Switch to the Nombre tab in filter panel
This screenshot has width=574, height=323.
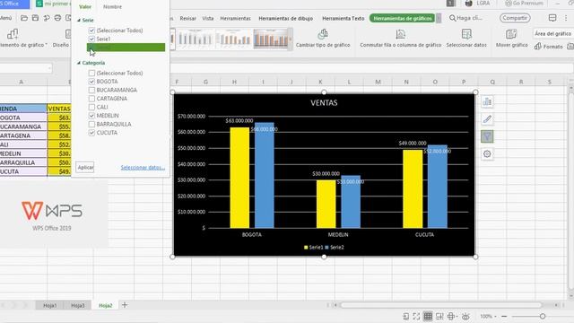click(x=112, y=6)
